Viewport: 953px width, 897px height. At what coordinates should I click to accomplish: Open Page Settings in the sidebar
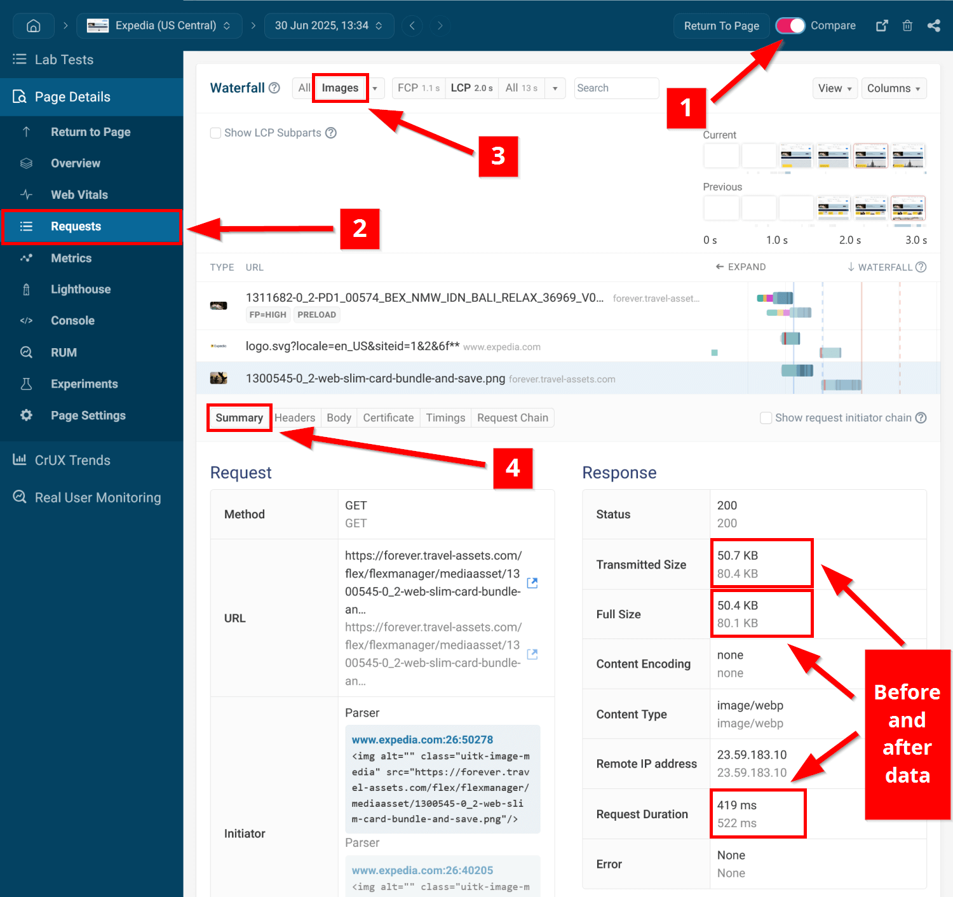pyautogui.click(x=91, y=415)
